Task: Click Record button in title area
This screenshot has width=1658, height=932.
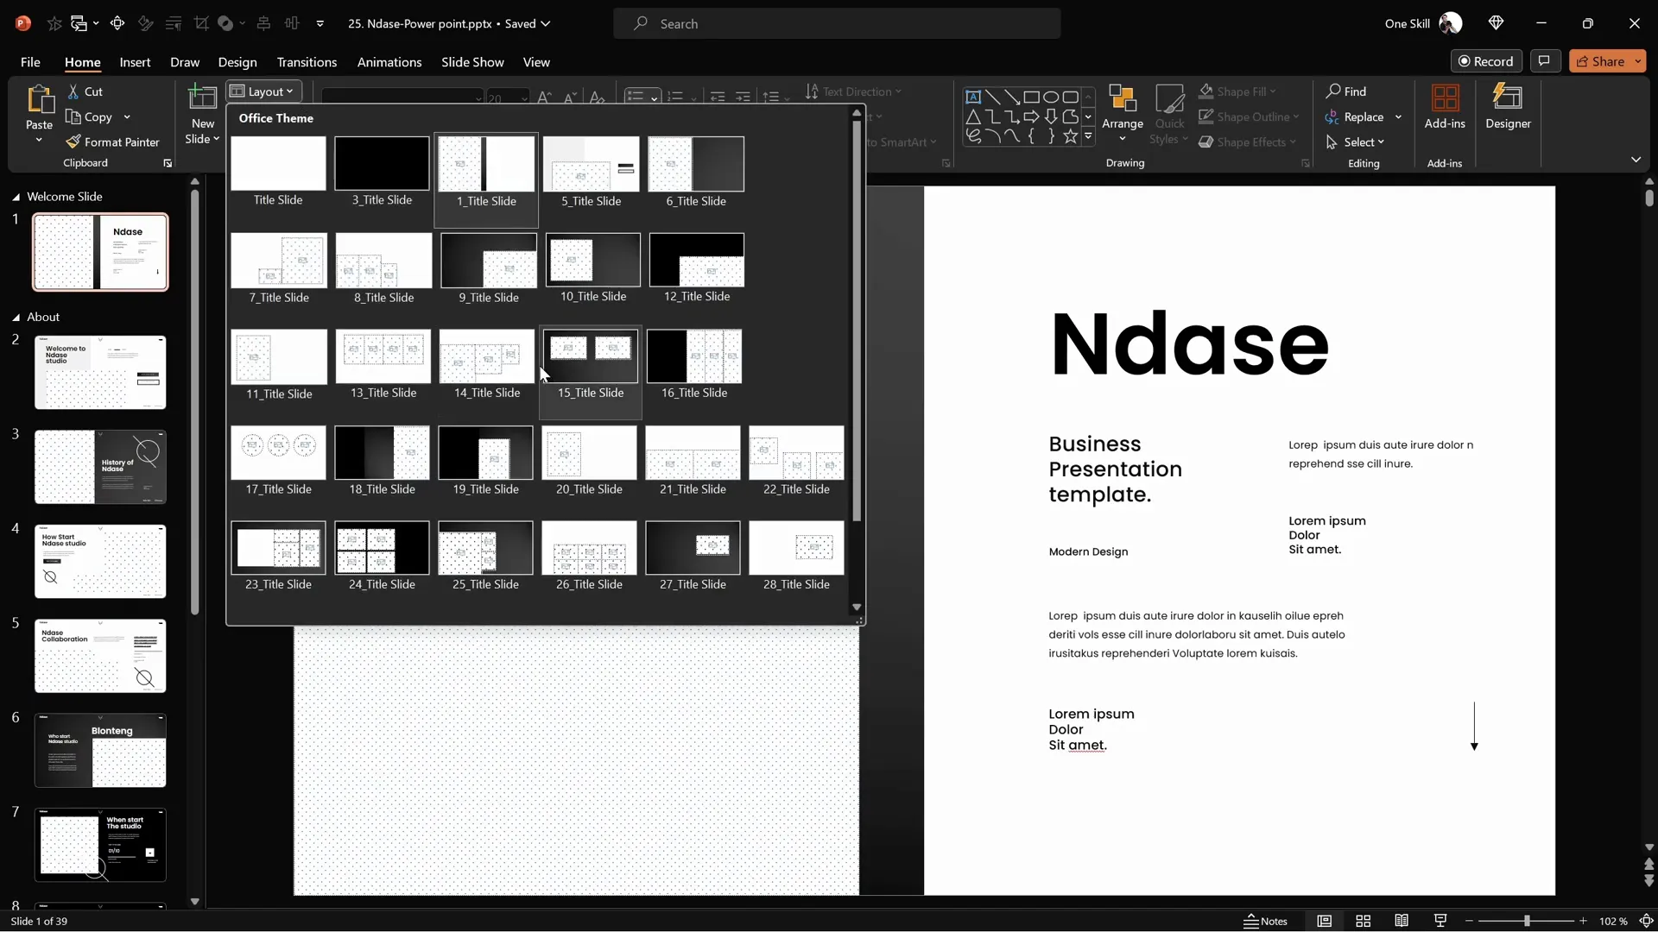Action: [x=1486, y=61]
